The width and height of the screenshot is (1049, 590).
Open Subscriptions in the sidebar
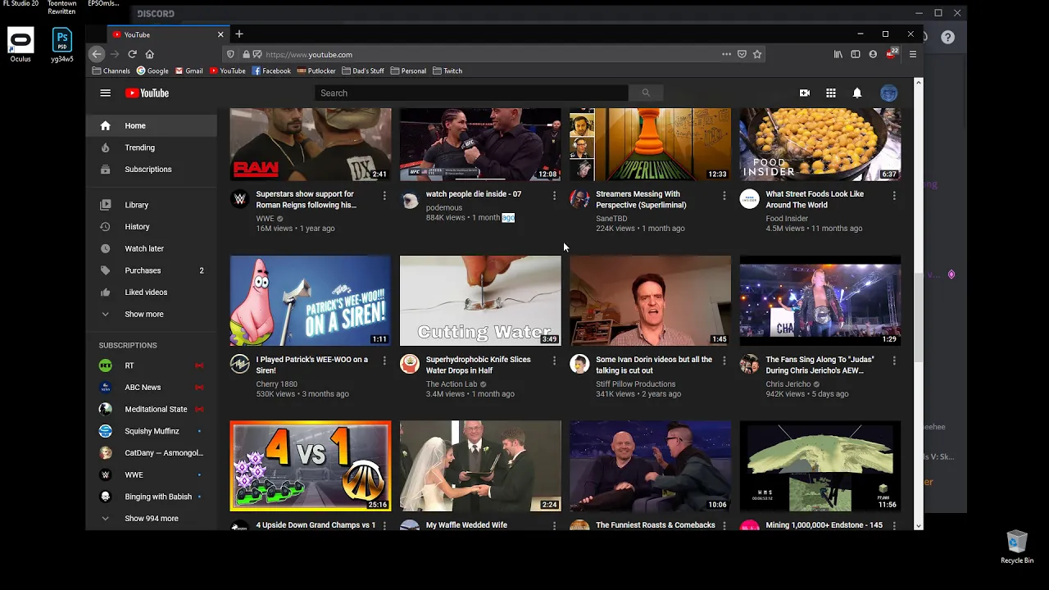pos(151,169)
